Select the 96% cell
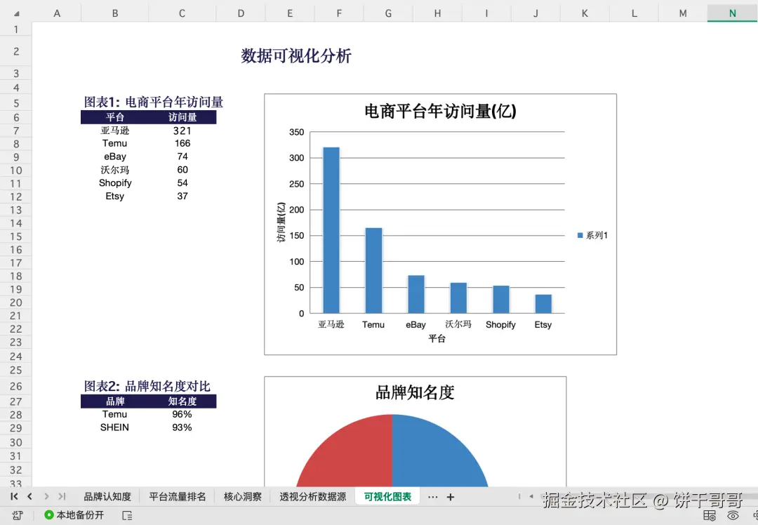 click(x=182, y=414)
